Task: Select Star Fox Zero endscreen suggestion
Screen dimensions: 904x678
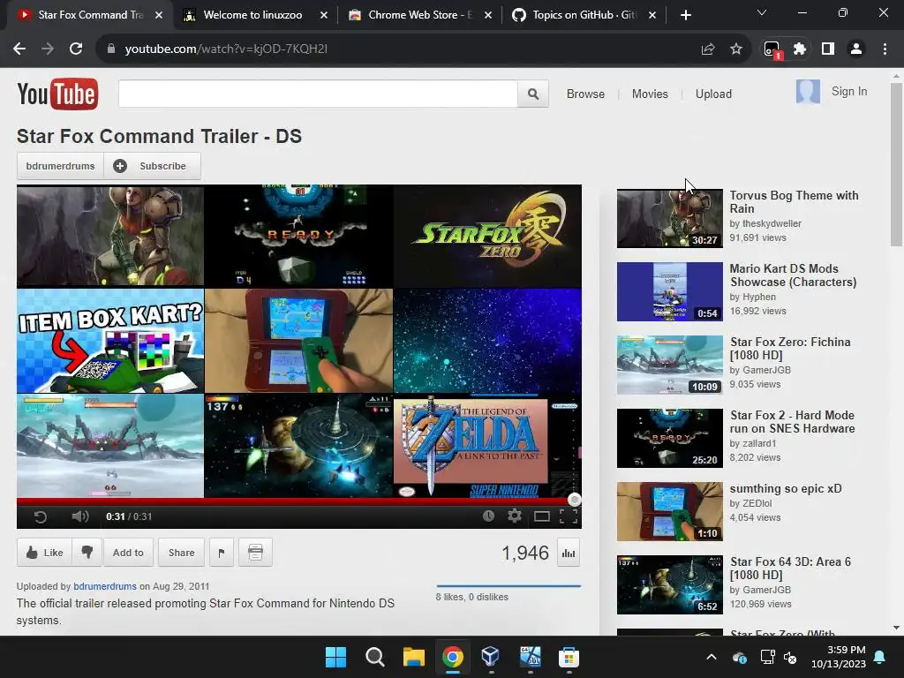Action: 487,236
